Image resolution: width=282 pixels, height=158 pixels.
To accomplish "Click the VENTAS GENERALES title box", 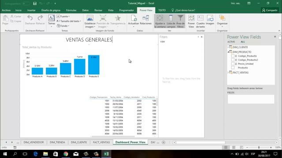I will point(89,39).
